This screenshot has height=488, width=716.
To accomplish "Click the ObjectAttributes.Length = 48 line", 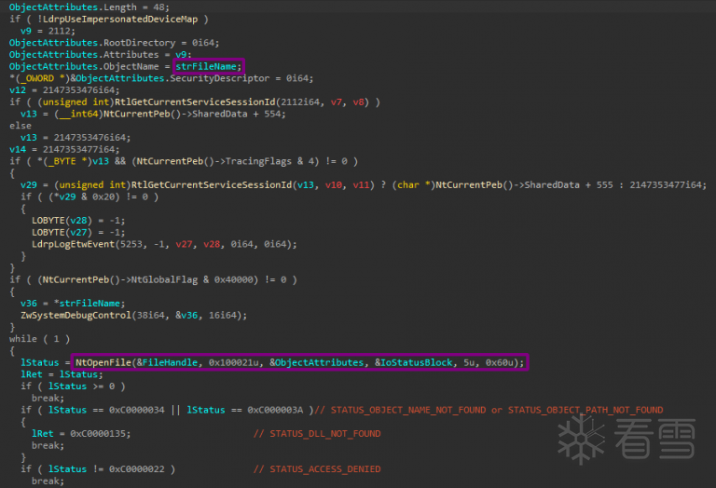I will click(x=89, y=7).
